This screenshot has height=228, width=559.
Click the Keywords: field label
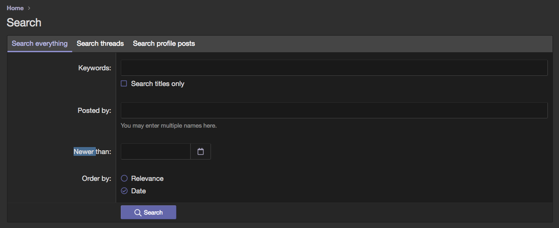(95, 68)
